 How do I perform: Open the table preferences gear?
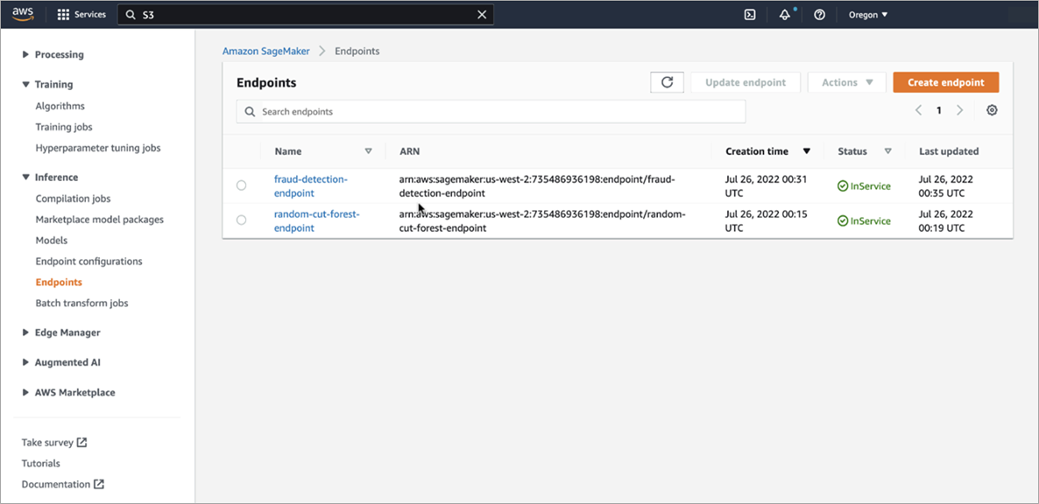992,110
